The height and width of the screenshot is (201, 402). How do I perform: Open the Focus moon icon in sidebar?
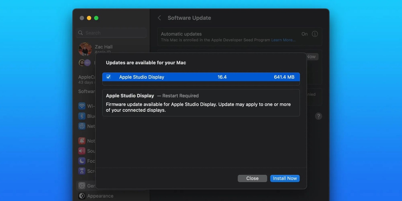pos(82,161)
